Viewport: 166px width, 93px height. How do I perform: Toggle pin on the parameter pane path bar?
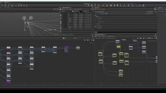pos(155,9)
